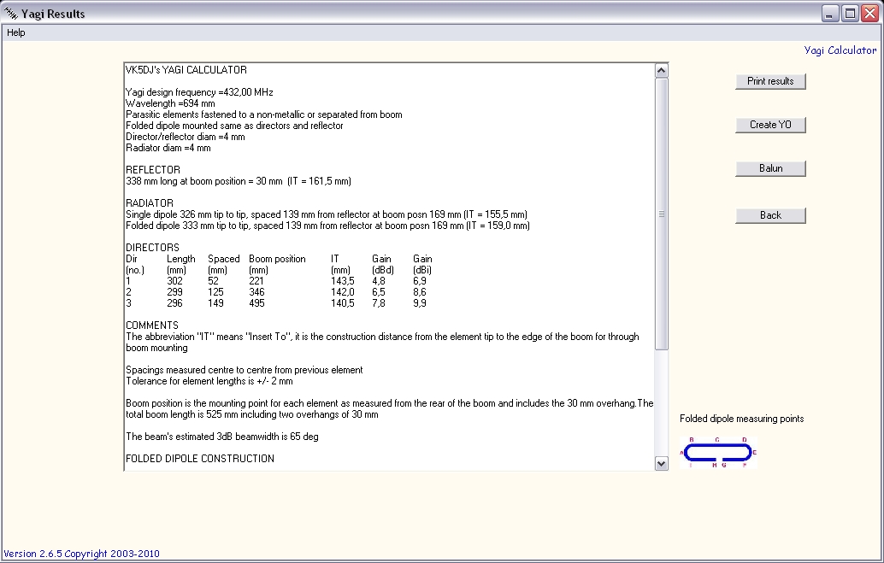The width and height of the screenshot is (884, 563).
Task: Click the 'Spaced' column header
Action: tap(224, 259)
